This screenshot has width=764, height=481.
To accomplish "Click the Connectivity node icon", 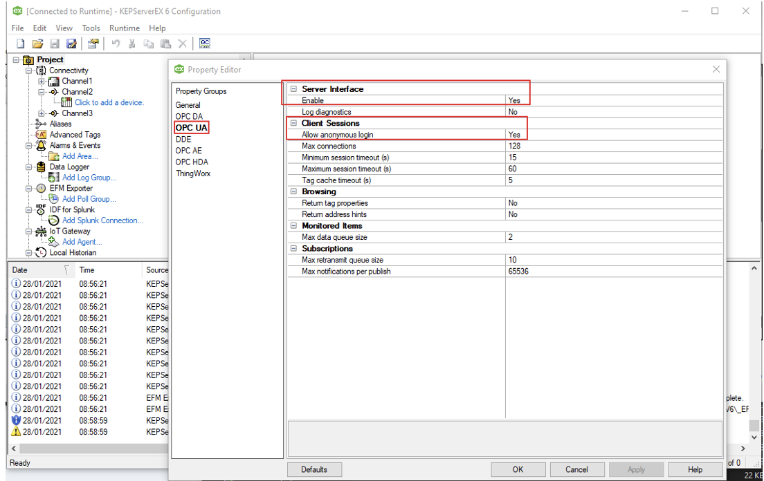I will click(x=41, y=70).
